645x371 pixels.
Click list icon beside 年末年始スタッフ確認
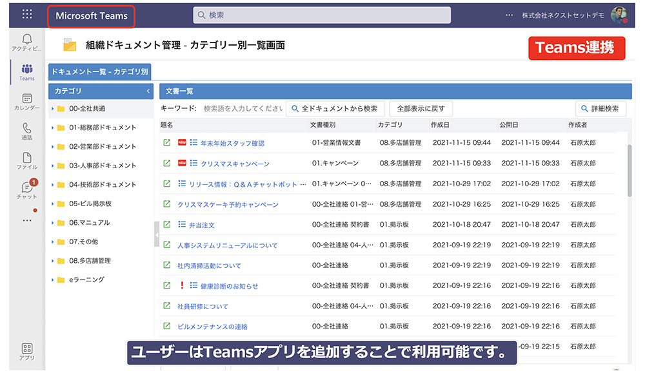[x=193, y=142]
